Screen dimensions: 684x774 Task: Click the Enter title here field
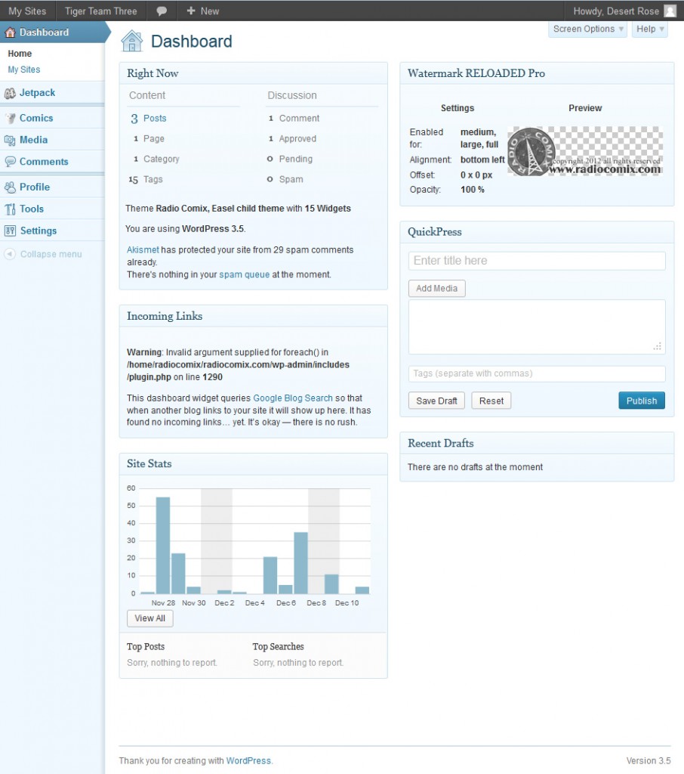[537, 261]
